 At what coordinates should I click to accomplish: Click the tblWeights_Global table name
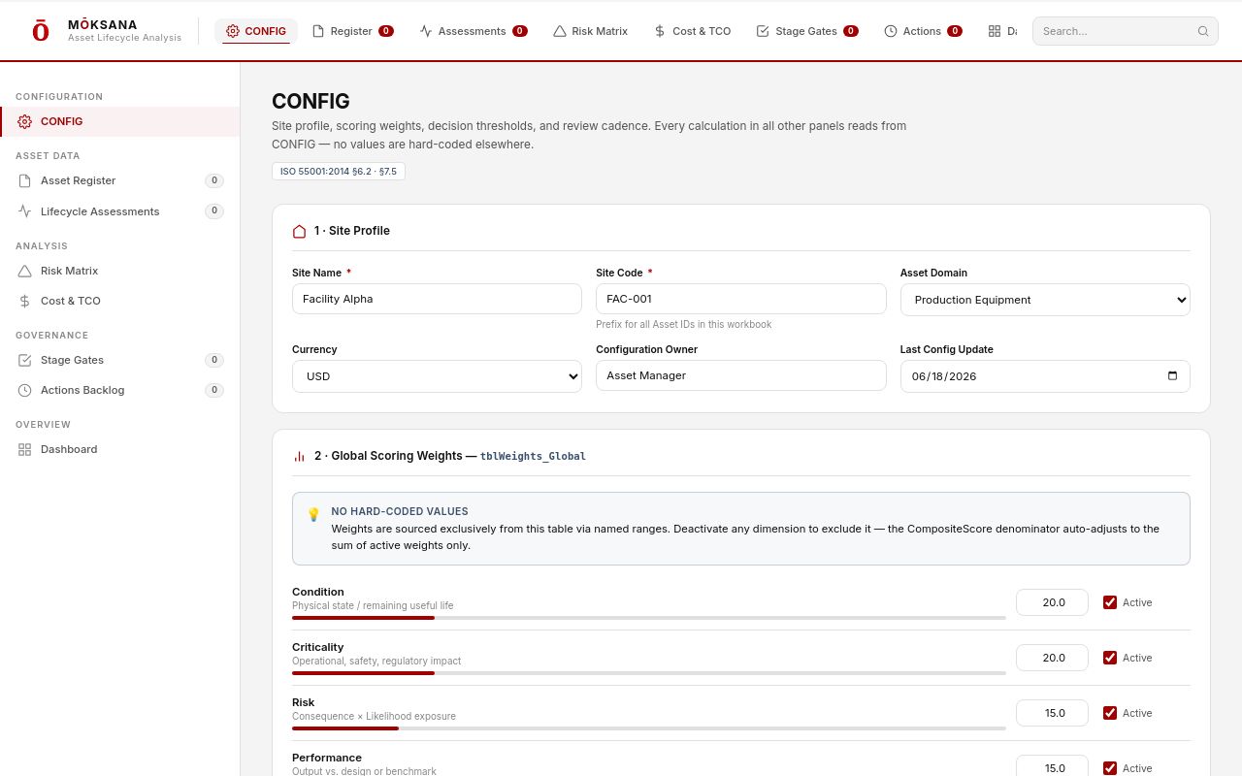[533, 456]
